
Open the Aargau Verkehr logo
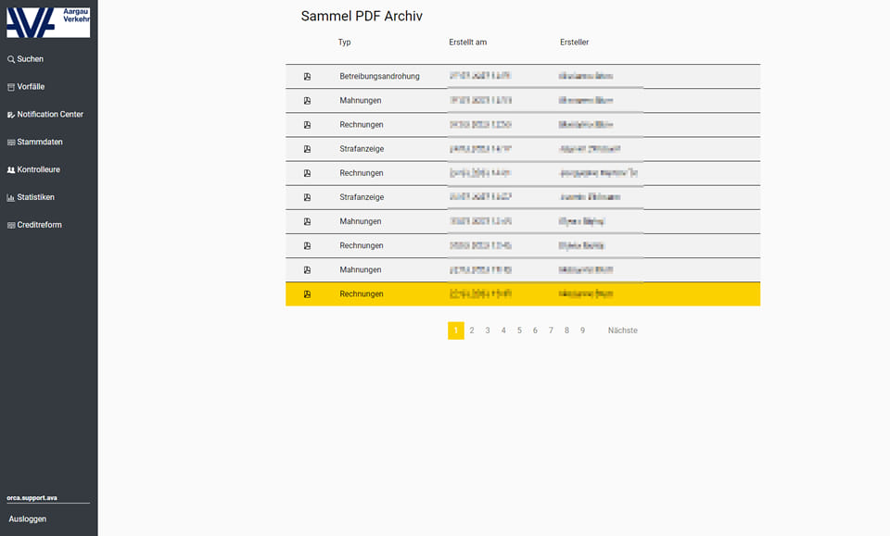[x=48, y=19]
